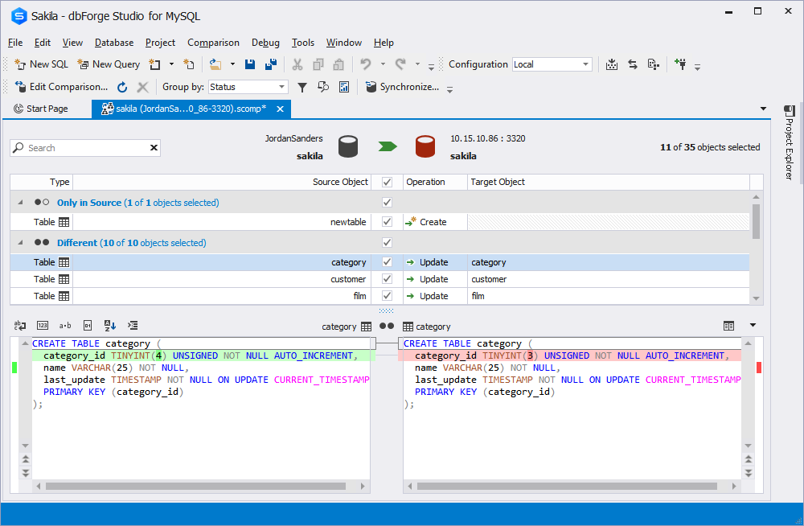Click the New SQL toolbar button
The width and height of the screenshot is (804, 526).
pos(42,64)
